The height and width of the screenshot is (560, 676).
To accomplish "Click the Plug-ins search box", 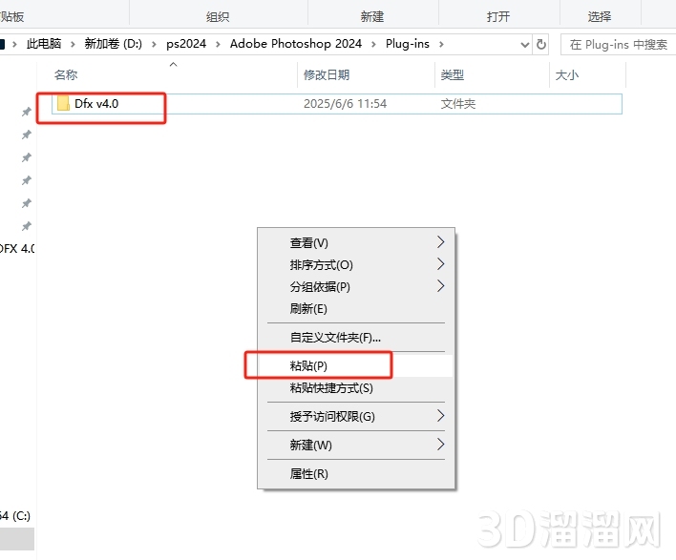I will [618, 45].
